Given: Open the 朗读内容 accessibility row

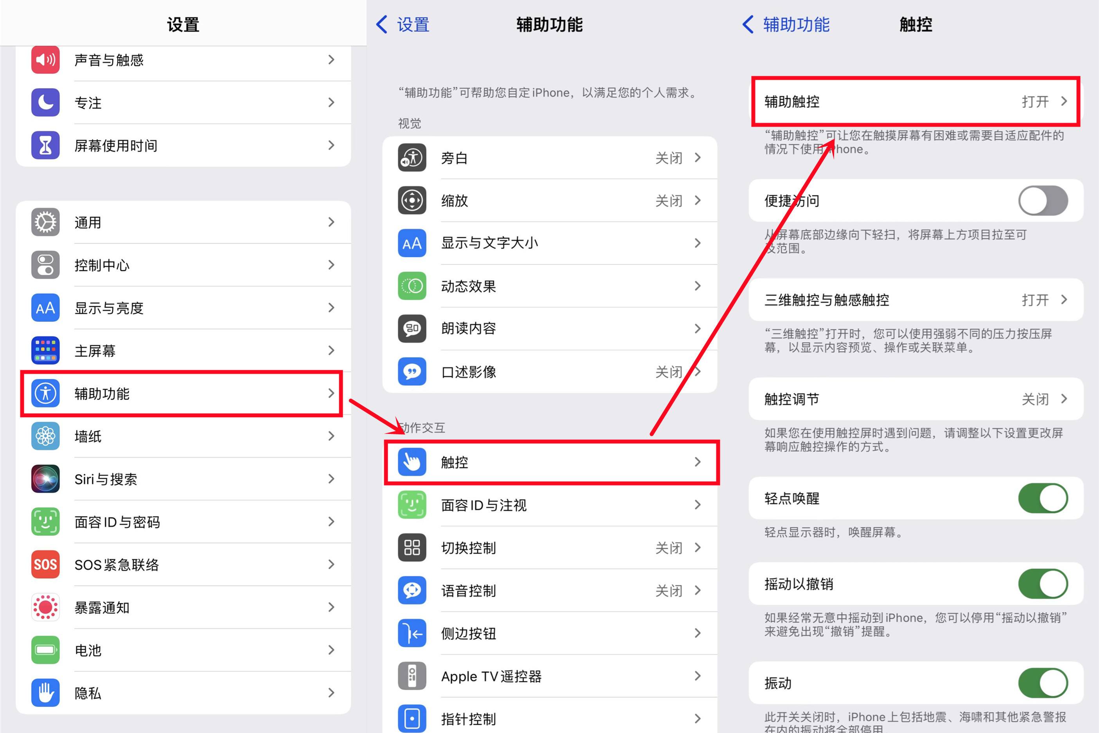Looking at the screenshot, I should 550,329.
